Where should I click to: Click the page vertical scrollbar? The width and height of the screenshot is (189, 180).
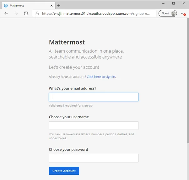[x=188, y=80]
